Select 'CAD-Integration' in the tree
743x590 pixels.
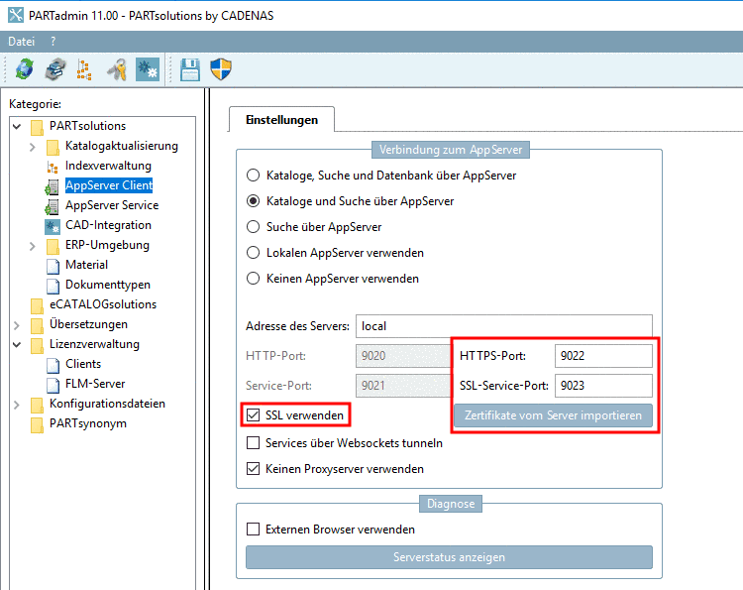(x=108, y=225)
